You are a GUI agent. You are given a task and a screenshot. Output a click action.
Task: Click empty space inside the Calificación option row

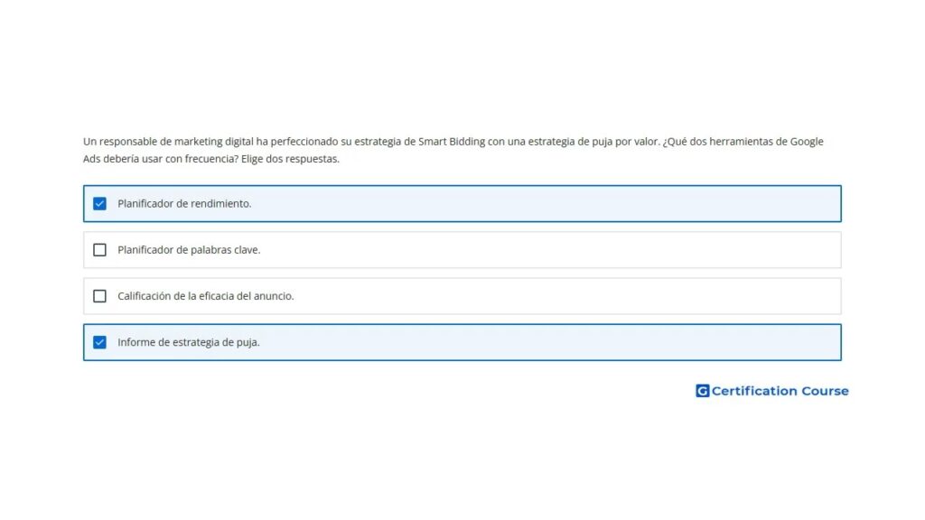click(542, 296)
